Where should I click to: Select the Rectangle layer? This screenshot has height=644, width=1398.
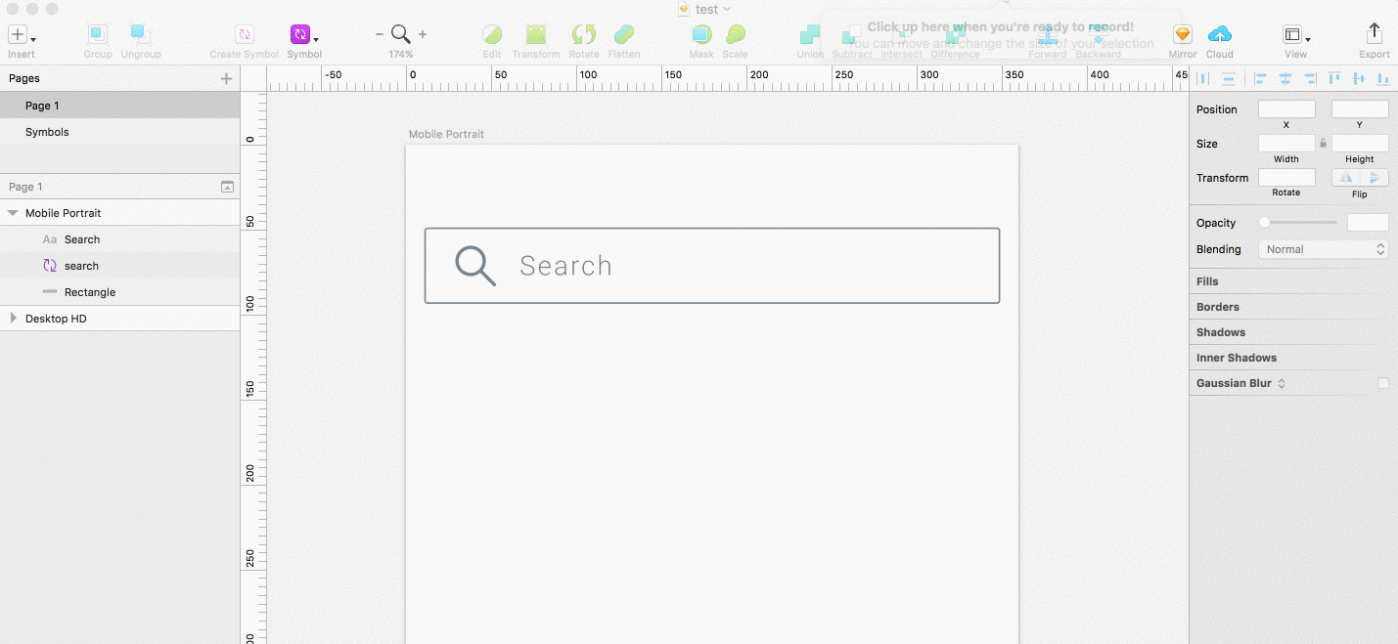pos(119,292)
